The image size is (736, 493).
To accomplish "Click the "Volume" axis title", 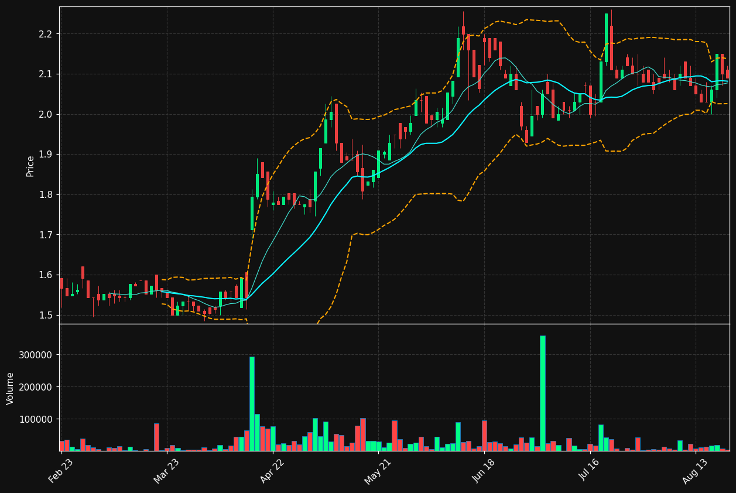I will pyautogui.click(x=11, y=388).
